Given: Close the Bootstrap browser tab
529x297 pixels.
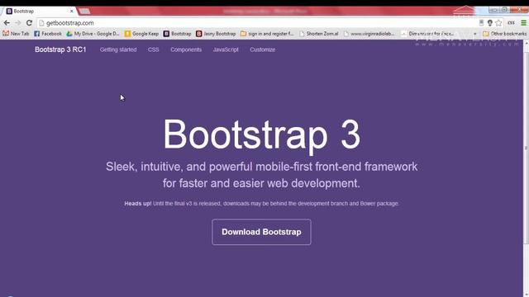Looking at the screenshot, I should coord(72,11).
